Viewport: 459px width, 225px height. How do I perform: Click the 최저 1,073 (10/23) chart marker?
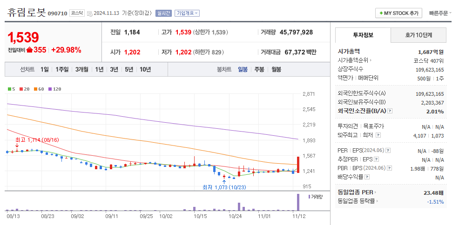pos(224,187)
